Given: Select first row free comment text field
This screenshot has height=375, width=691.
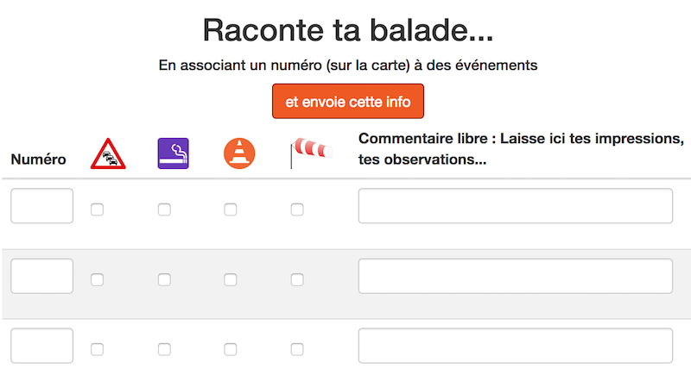Looking at the screenshot, I should tap(515, 206).
